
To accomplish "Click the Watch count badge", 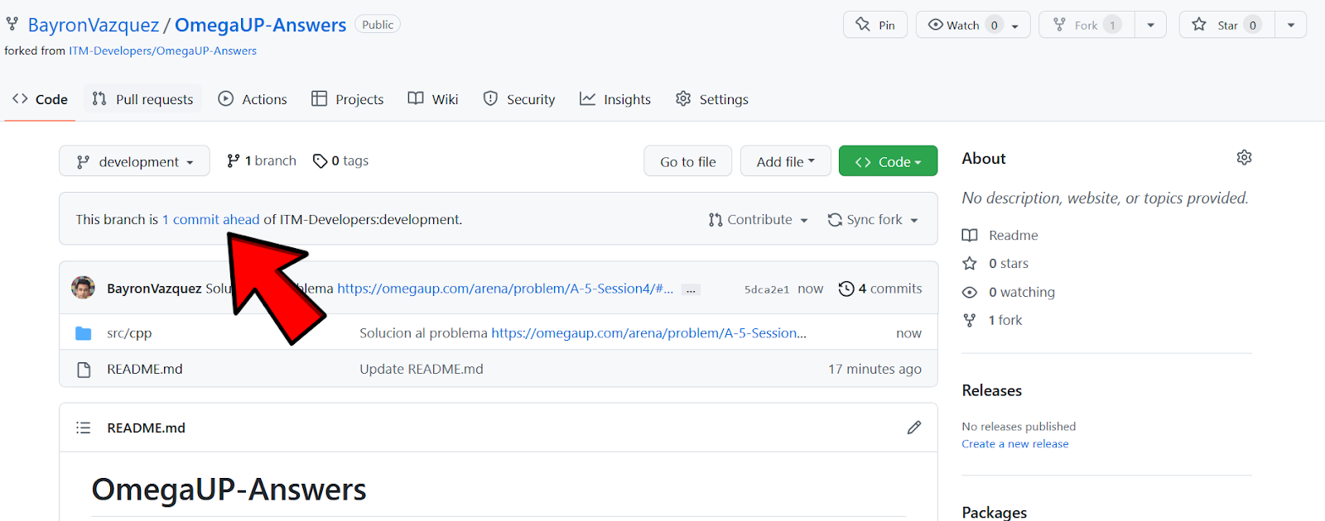I will [x=995, y=25].
